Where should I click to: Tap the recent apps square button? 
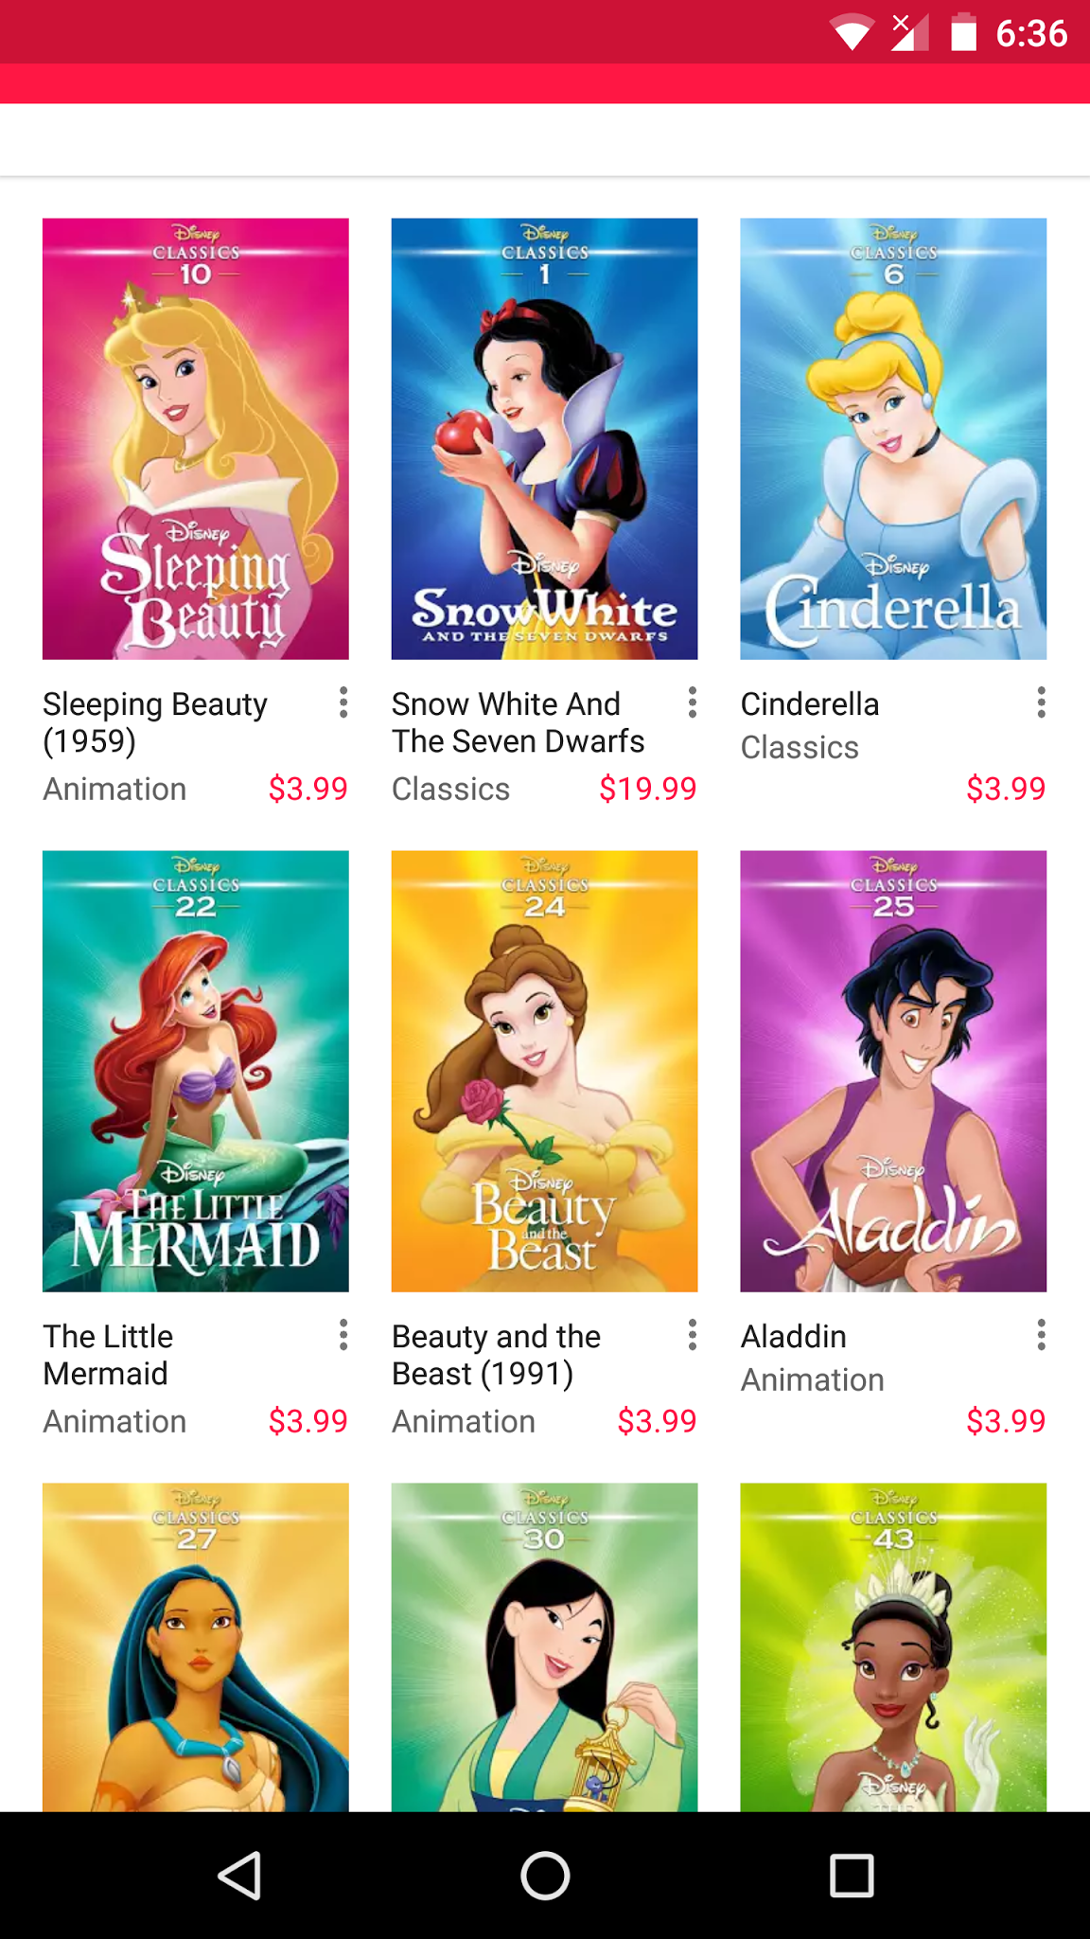click(x=851, y=1876)
